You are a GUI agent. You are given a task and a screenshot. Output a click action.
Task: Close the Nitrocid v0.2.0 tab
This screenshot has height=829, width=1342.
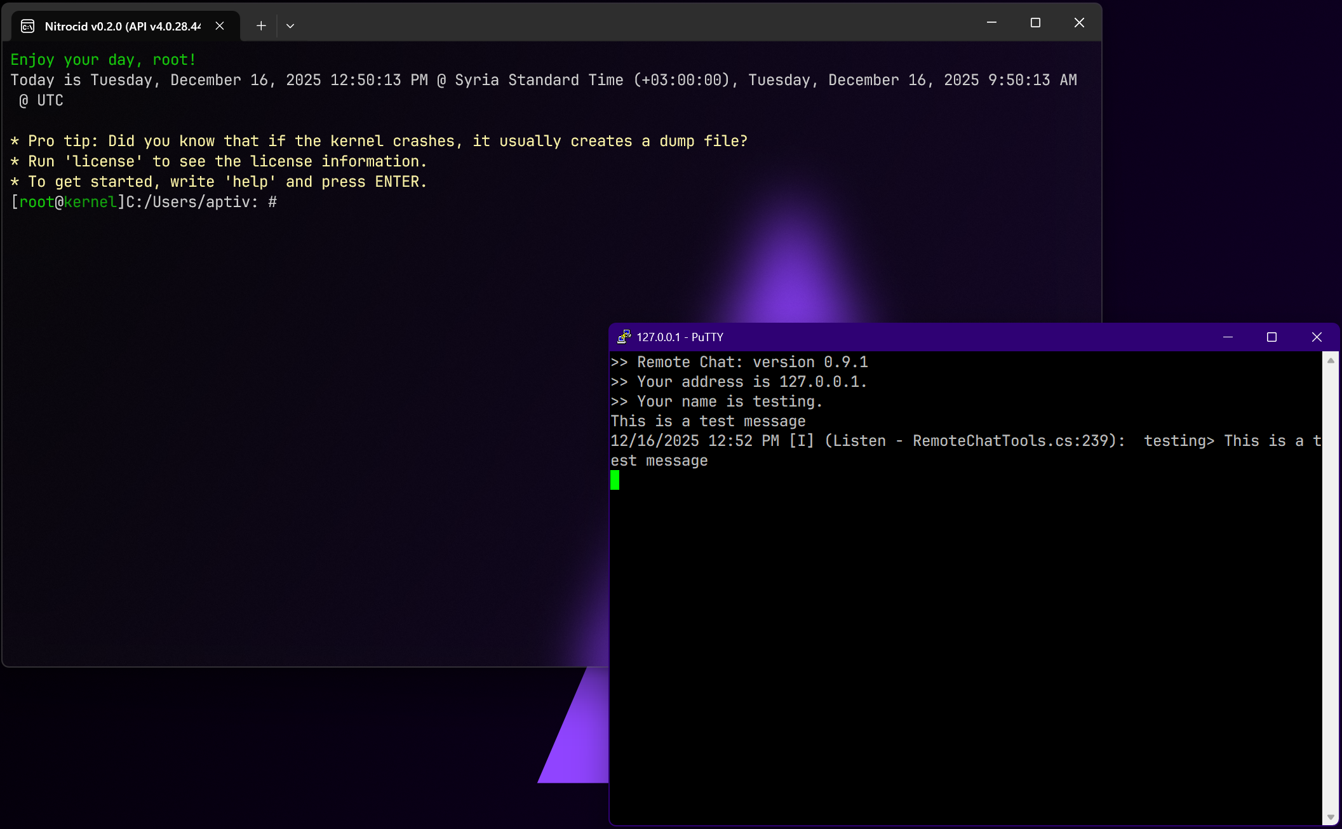coord(220,26)
